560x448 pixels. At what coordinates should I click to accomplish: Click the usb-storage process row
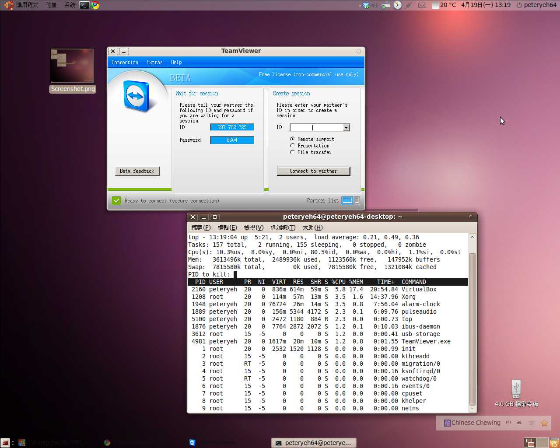(328, 334)
